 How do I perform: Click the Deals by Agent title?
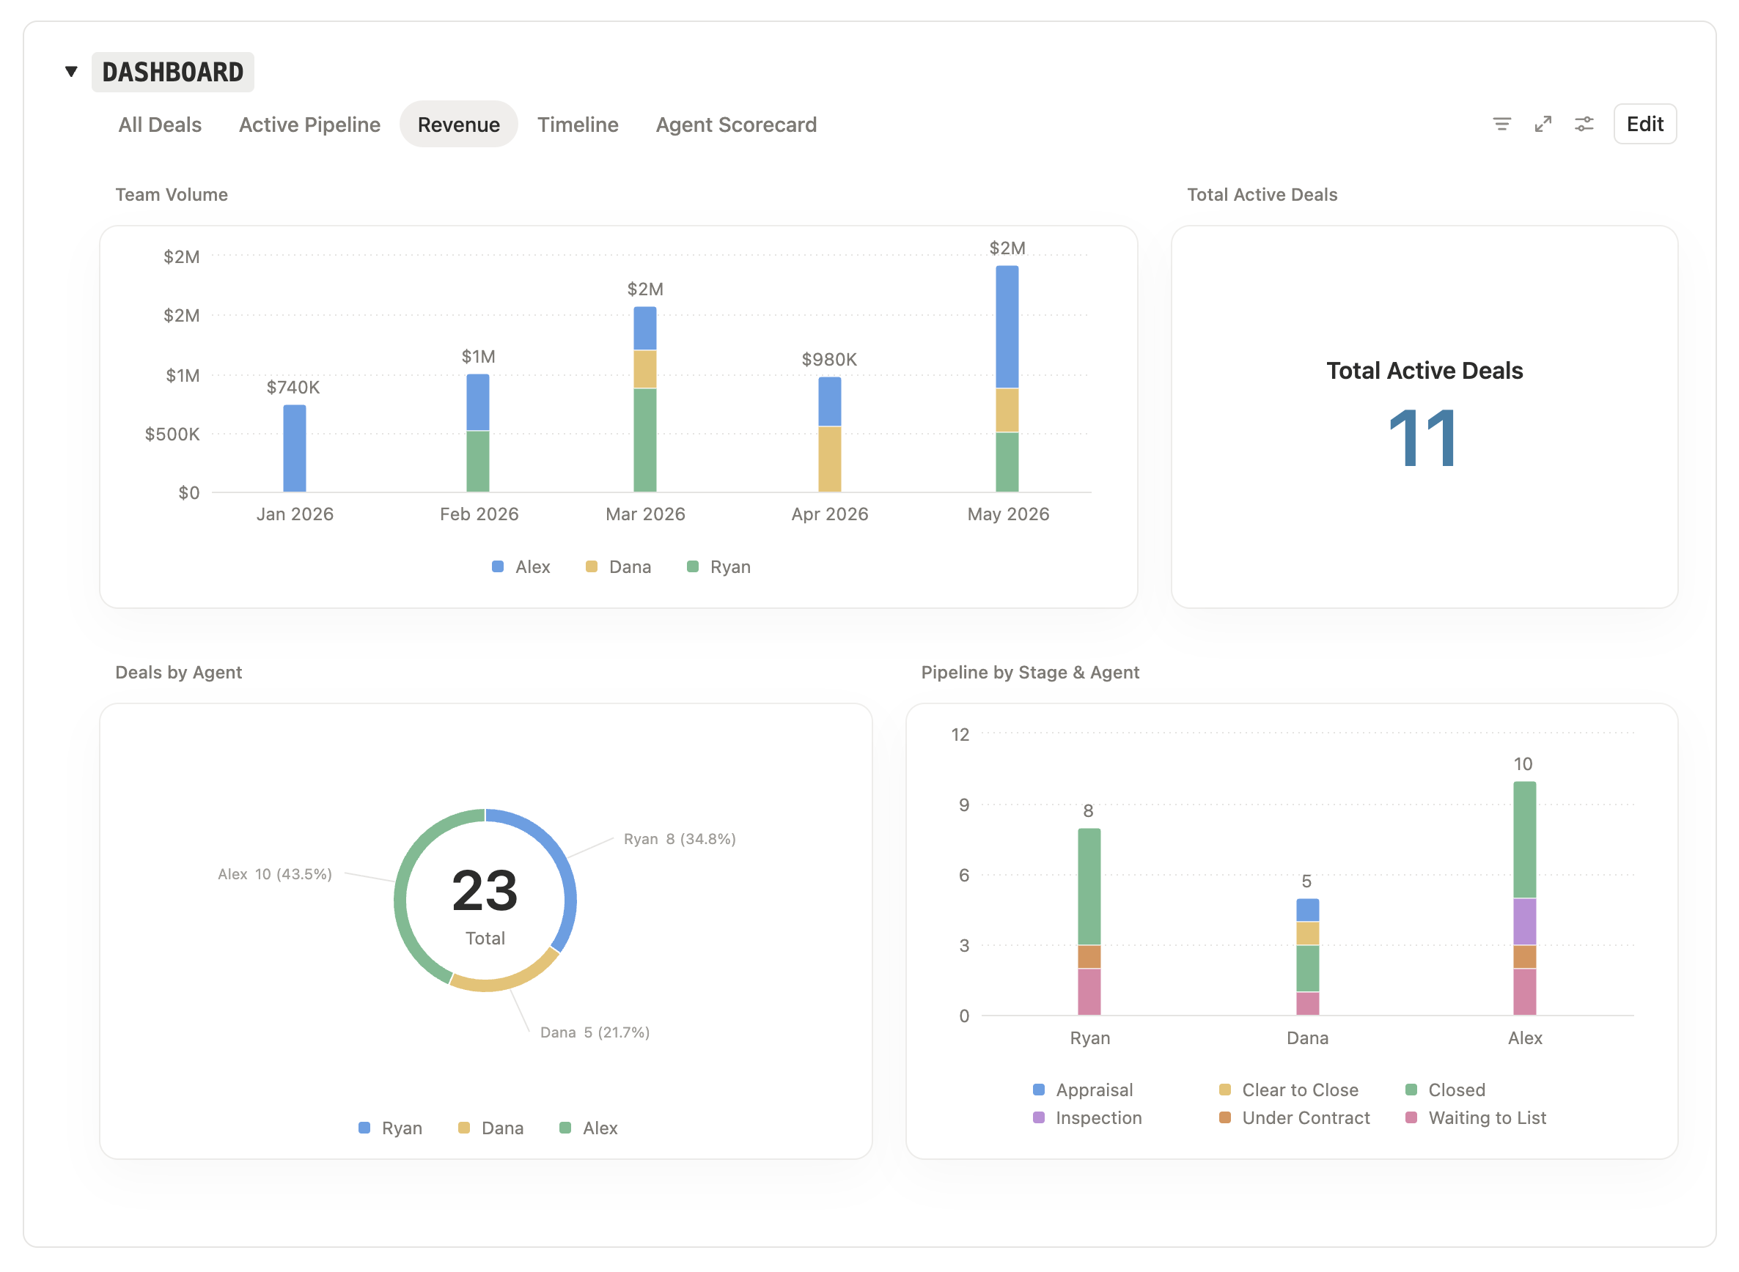(x=179, y=672)
